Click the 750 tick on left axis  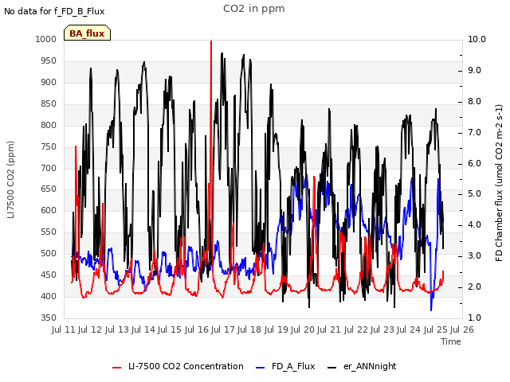click(x=48, y=146)
